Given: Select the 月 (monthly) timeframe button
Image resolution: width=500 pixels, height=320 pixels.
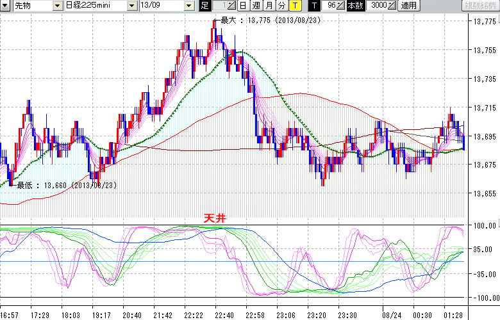Looking at the screenshot, I should click(x=269, y=6).
